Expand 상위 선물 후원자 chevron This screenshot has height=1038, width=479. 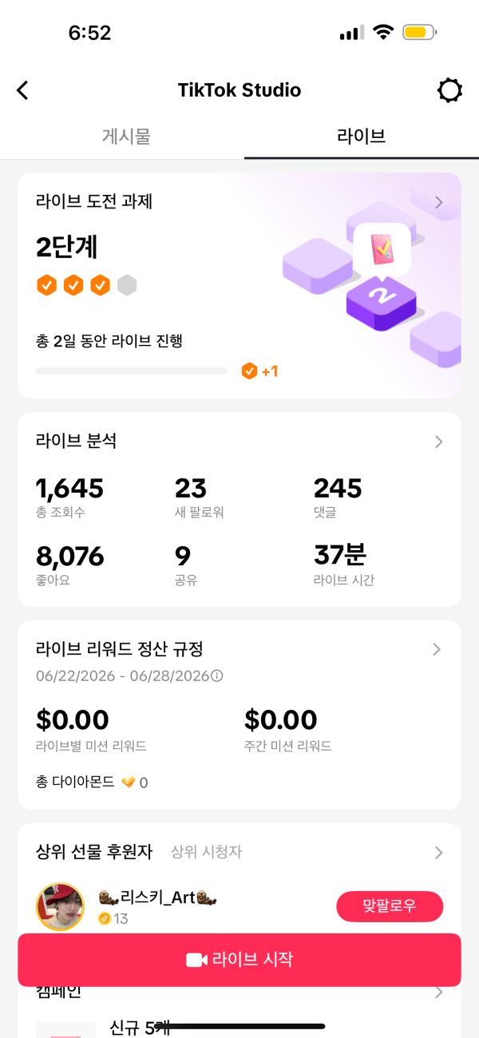438,853
